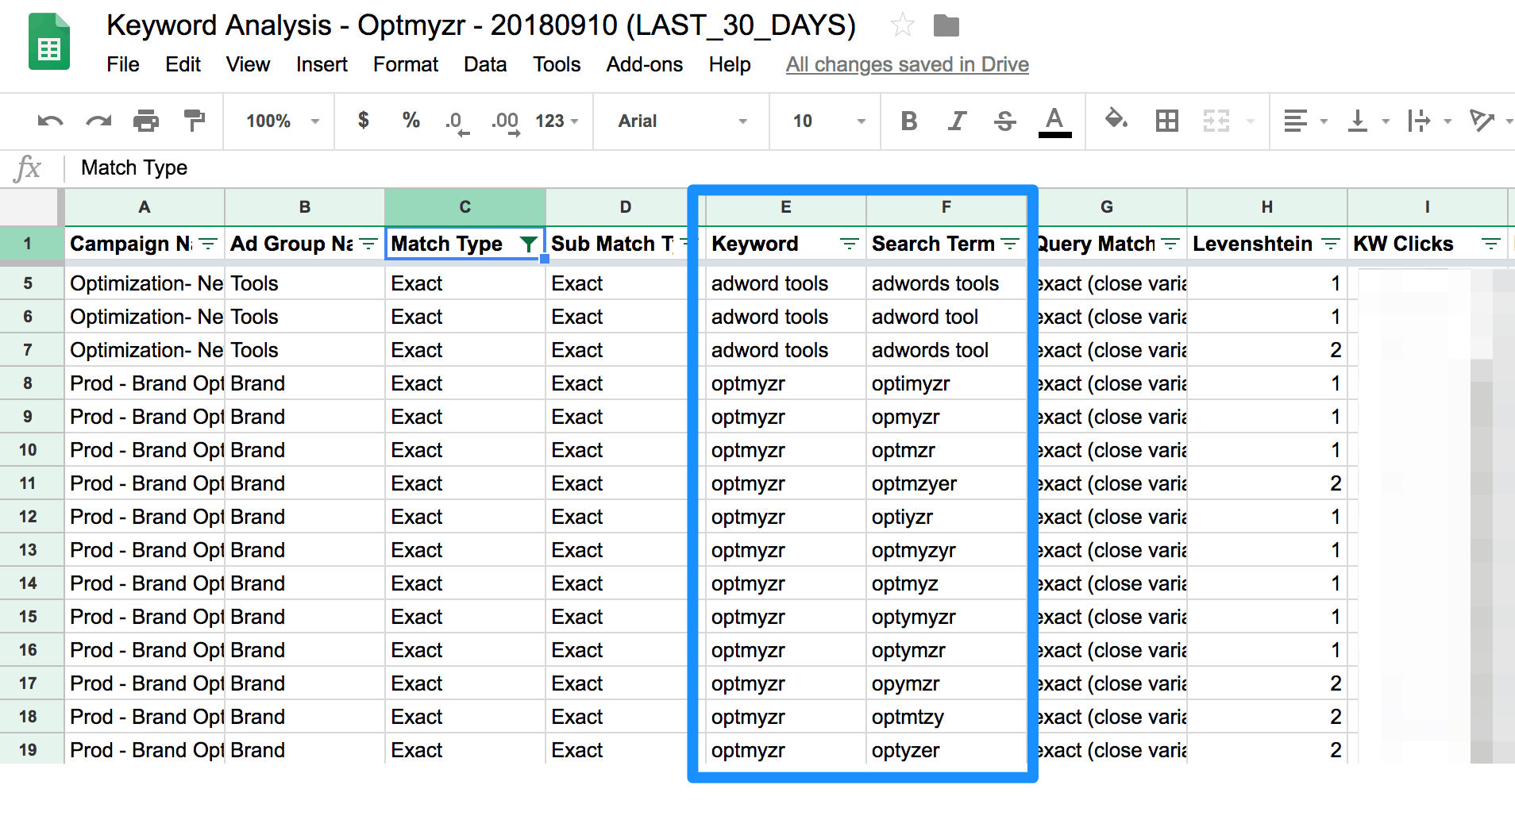Decrease decimal places

pyautogui.click(x=455, y=121)
